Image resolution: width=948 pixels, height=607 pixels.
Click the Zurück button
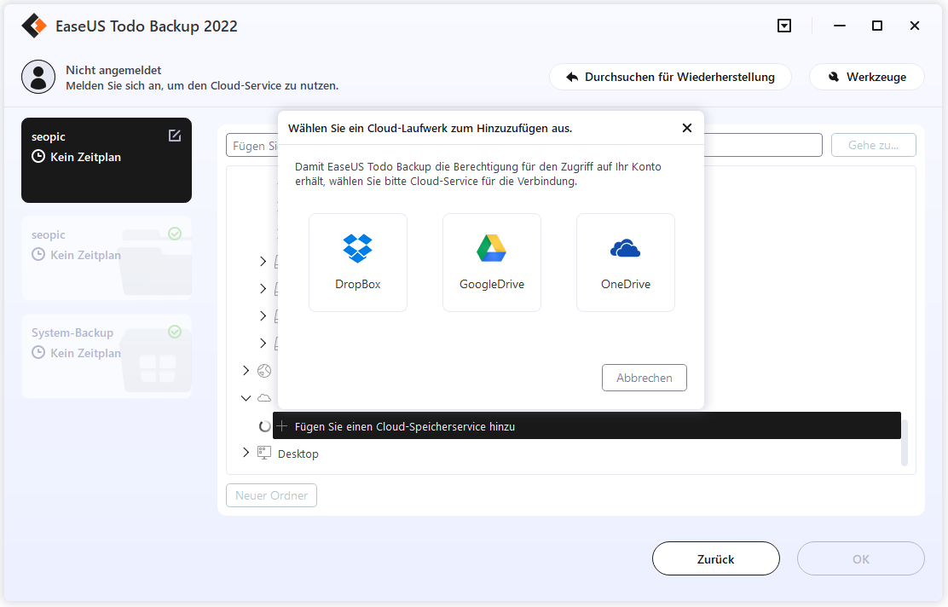716,558
